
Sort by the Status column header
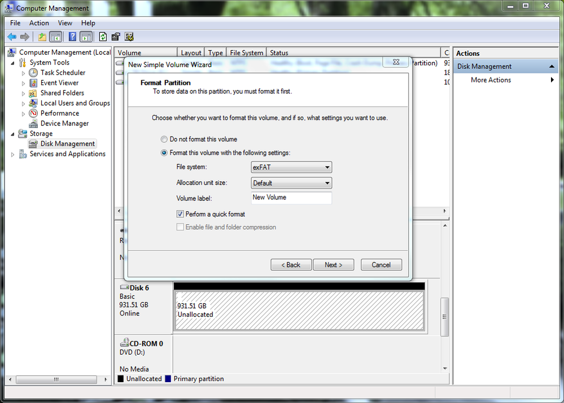click(353, 53)
